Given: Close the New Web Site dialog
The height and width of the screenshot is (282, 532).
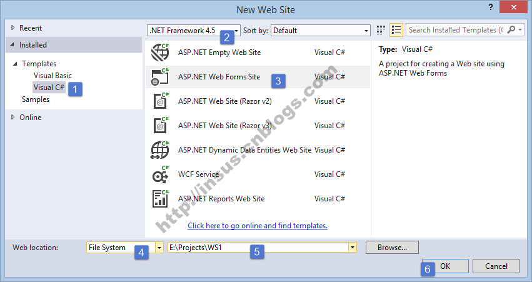Looking at the screenshot, I should (x=514, y=7).
